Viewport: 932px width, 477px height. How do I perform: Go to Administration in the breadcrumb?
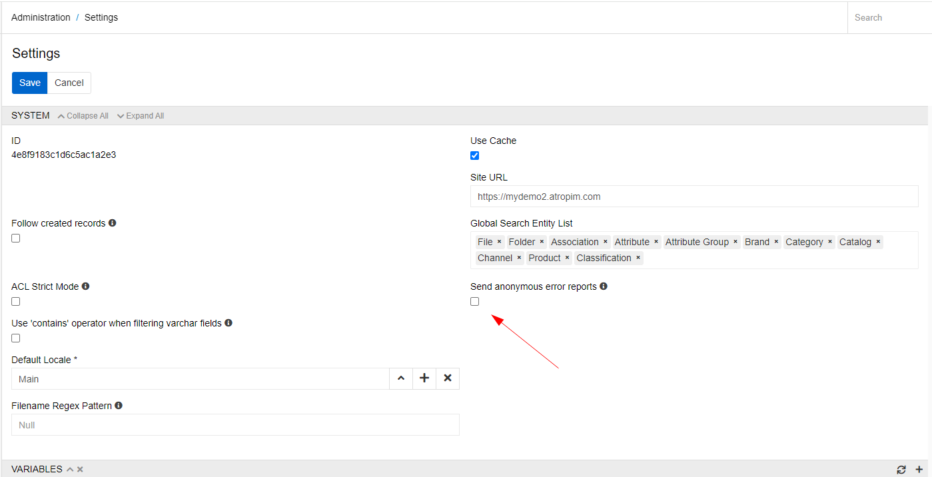pyautogui.click(x=41, y=17)
